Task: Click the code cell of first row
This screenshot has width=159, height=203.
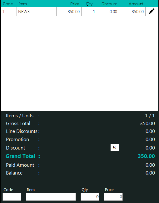Action: pyautogui.click(x=9, y=12)
